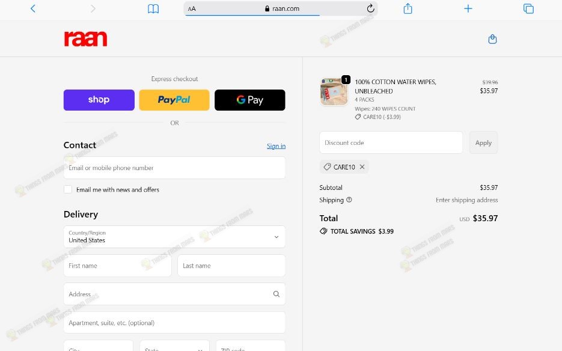Check out with PayPal
The width and height of the screenshot is (562, 351).
pos(174,100)
